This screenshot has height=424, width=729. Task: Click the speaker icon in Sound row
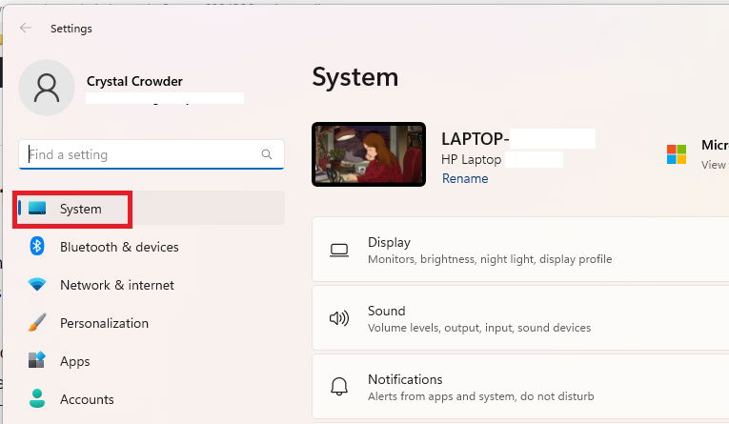[x=339, y=318]
